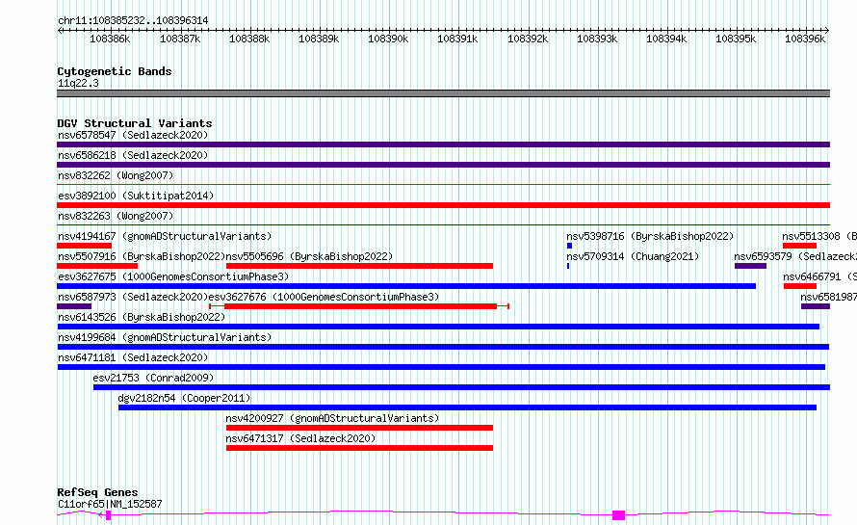Screen dimensions: 857x525
Task: Click the 108394k ruler position
Action: (666, 39)
